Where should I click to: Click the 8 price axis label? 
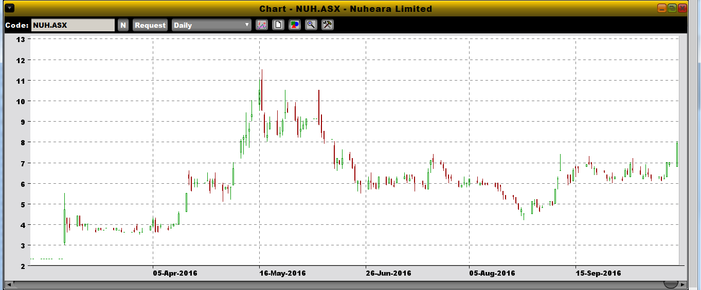[x=23, y=142]
